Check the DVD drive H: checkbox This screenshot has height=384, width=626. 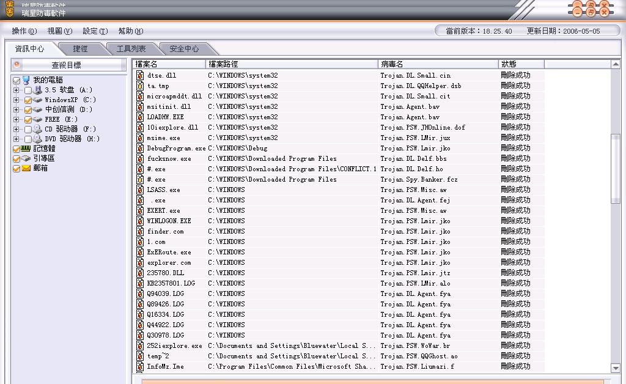coord(28,139)
